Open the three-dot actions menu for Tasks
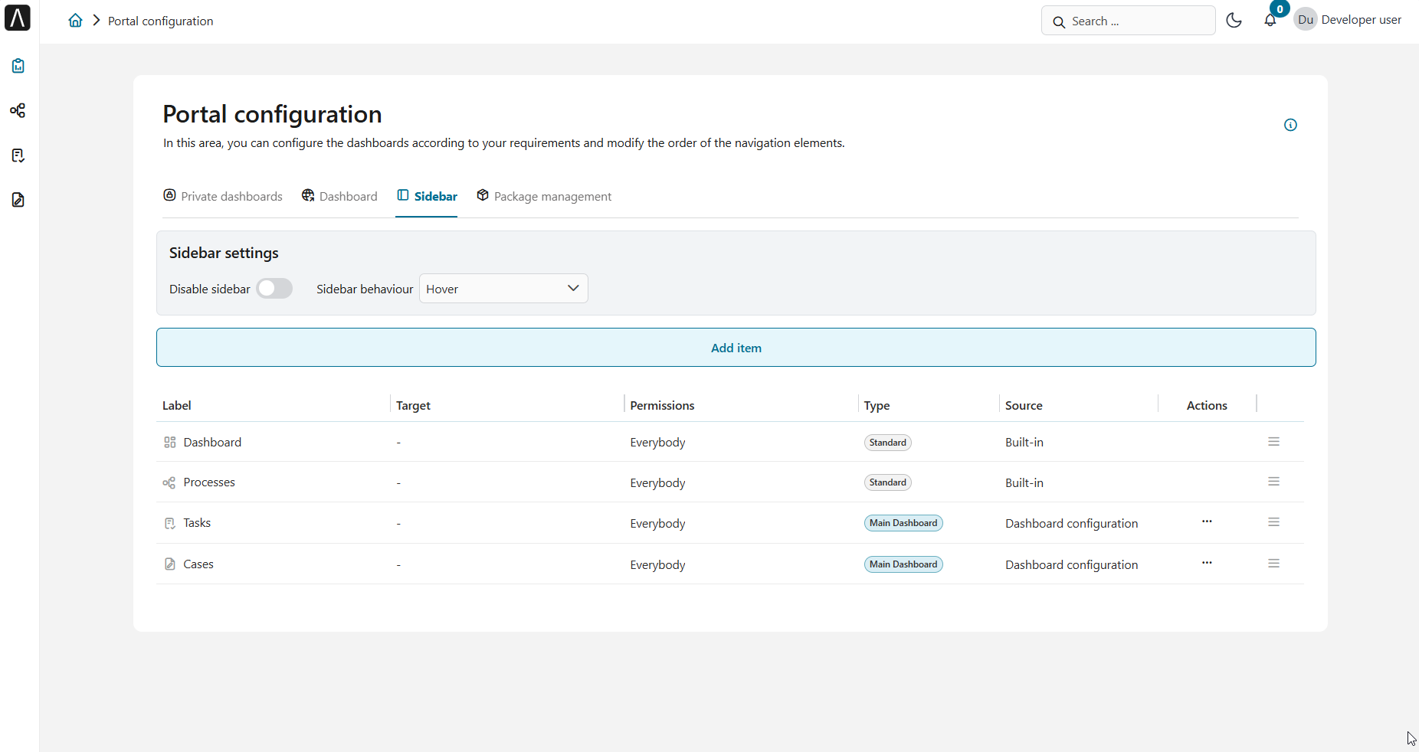The height and width of the screenshot is (752, 1419). tap(1207, 521)
